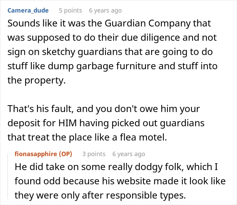Screen dimensions: 237x205
Task: Open fionasapphire reply's 6 years ago timestamp
Action: (x=129, y=154)
